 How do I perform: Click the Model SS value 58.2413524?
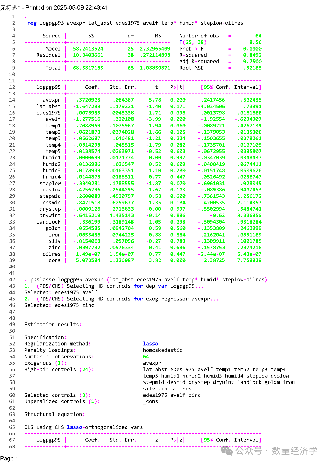click(88, 49)
